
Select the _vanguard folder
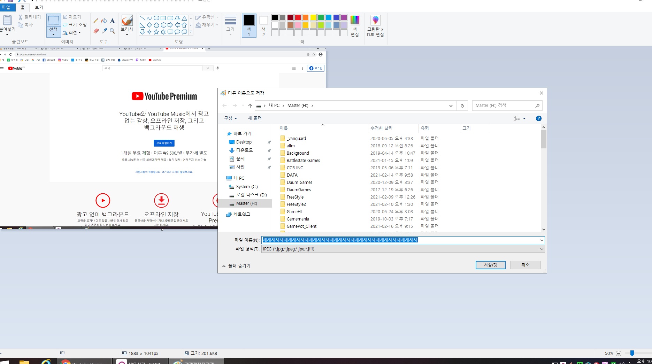pyautogui.click(x=296, y=139)
